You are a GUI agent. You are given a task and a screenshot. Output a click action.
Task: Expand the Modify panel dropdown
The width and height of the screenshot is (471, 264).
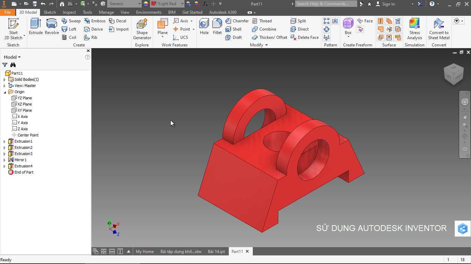(x=266, y=45)
